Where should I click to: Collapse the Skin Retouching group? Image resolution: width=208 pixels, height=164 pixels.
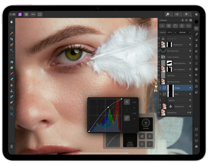coord(159,82)
